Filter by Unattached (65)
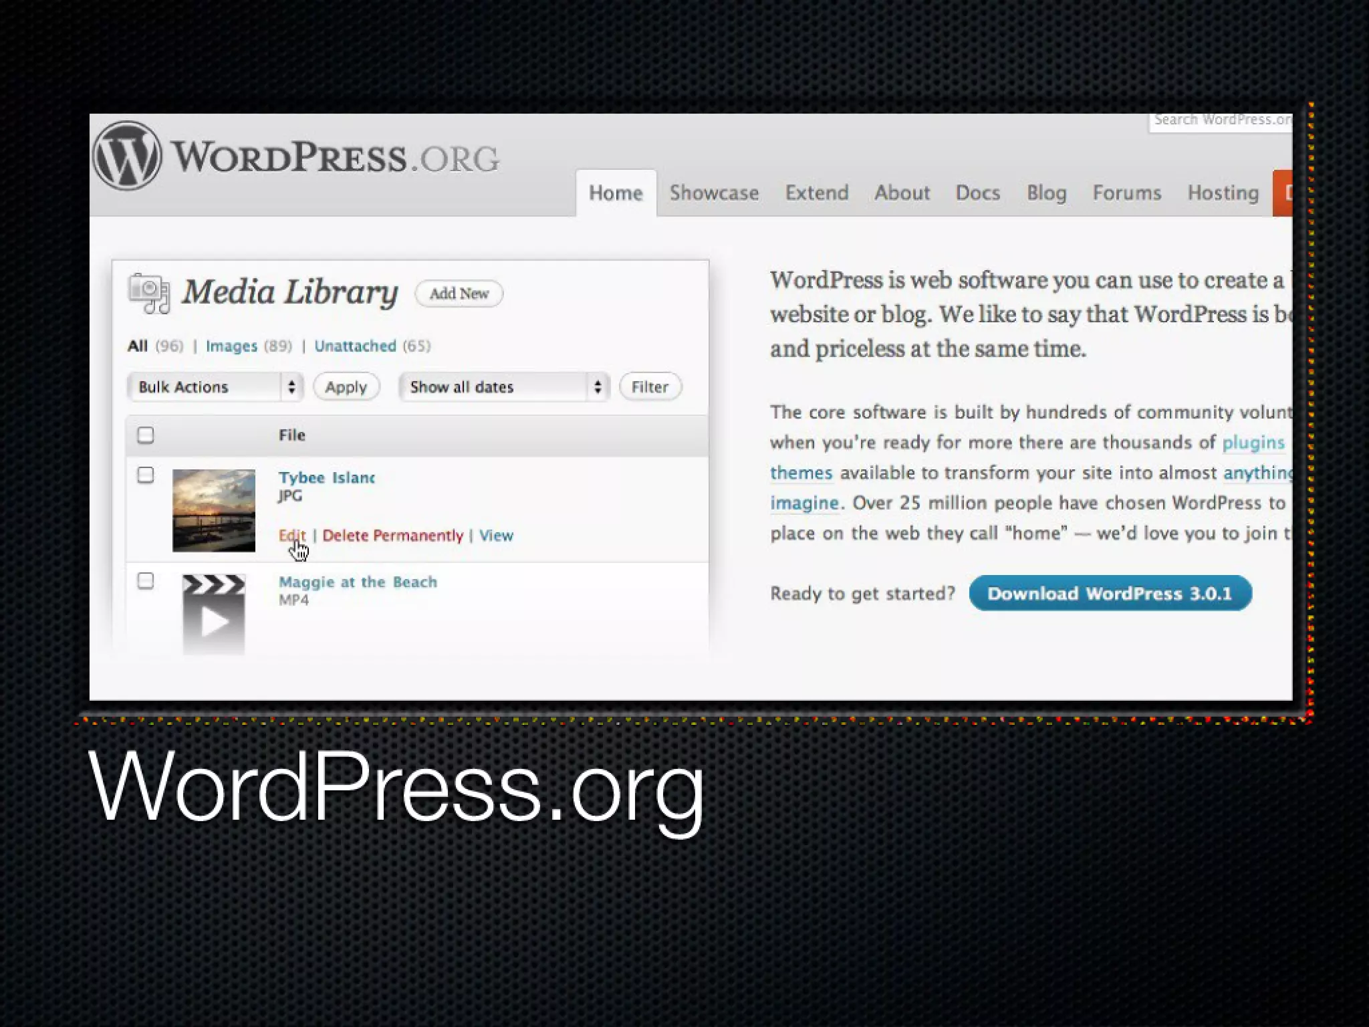This screenshot has height=1027, width=1369. (x=372, y=346)
